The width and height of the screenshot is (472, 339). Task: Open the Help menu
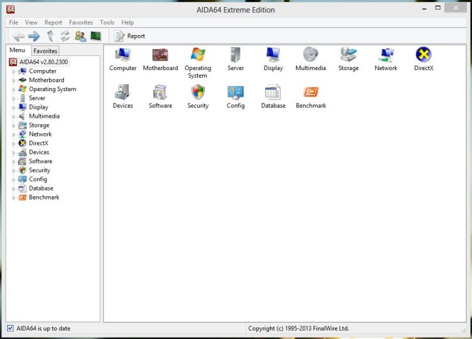128,22
